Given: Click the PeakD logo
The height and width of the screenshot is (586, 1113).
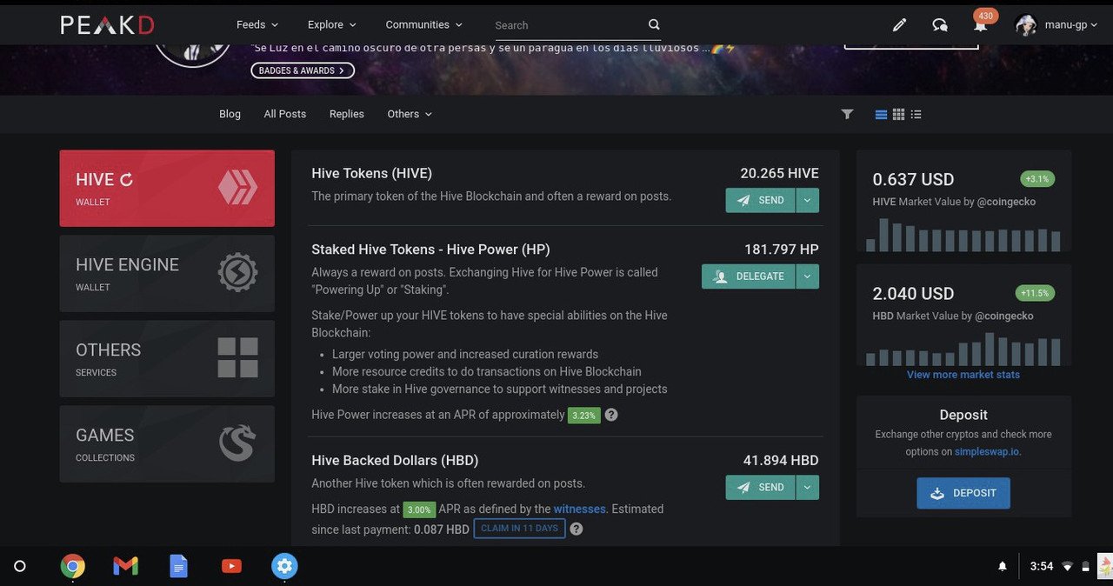Looking at the screenshot, I should 108,24.
